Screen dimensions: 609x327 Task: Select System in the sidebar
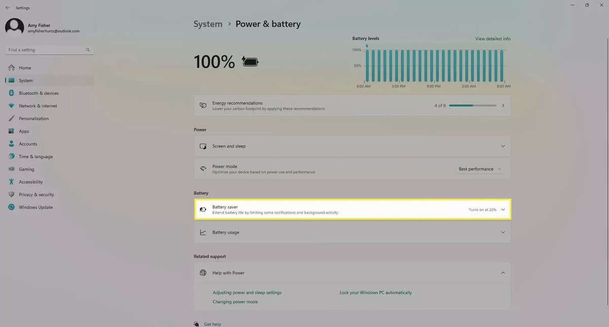(x=24, y=80)
